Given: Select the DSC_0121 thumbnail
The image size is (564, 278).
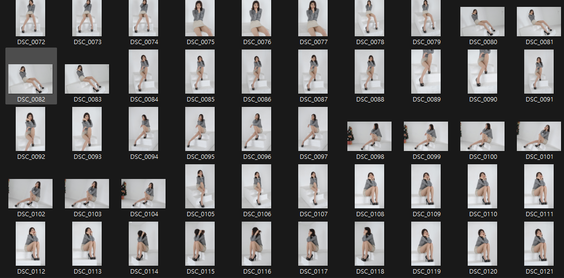Looking at the screenshot, I should pos(539,244).
